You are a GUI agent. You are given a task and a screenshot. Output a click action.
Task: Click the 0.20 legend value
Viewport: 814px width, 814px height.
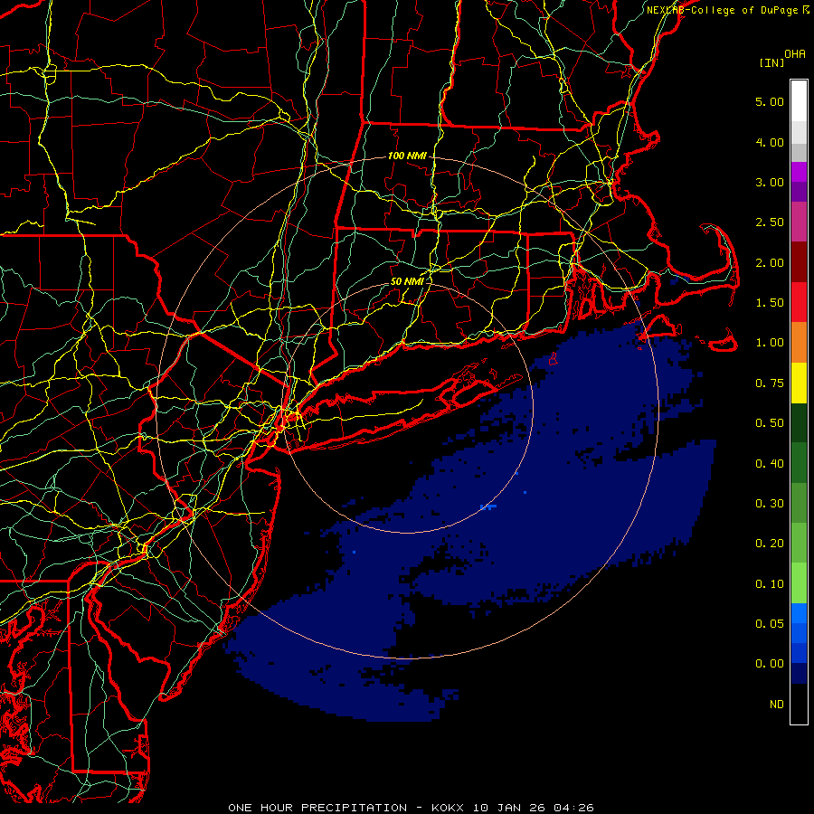[x=770, y=544]
